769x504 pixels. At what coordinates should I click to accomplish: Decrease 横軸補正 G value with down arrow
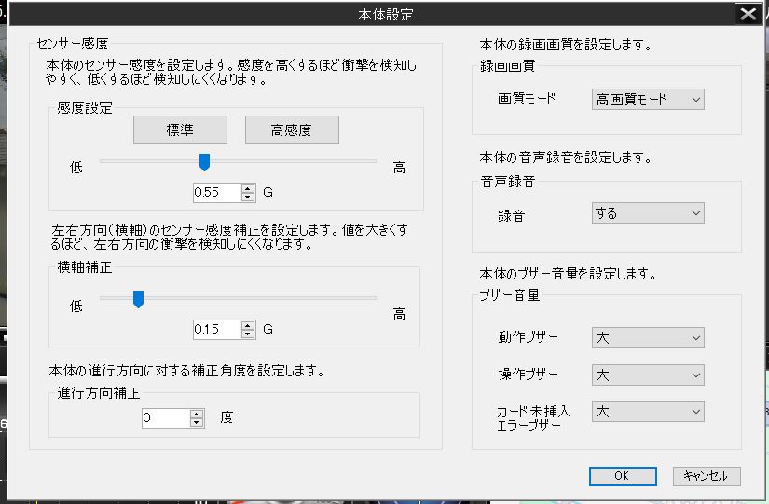(248, 334)
